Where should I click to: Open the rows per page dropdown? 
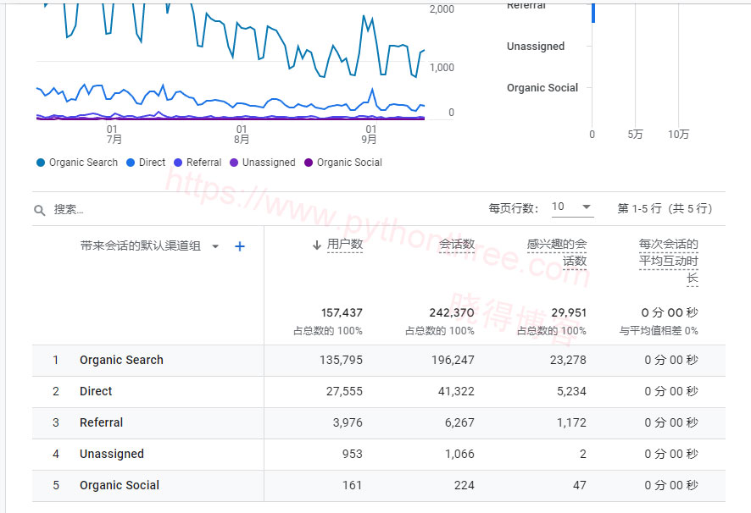click(572, 207)
